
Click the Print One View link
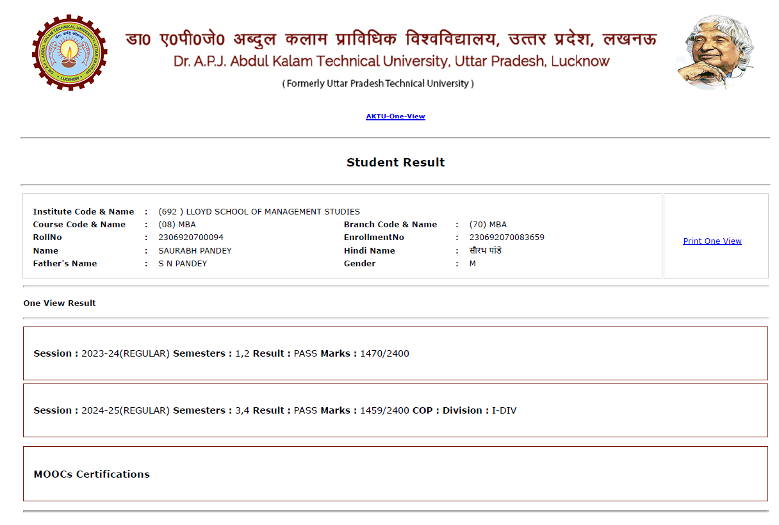pos(712,241)
